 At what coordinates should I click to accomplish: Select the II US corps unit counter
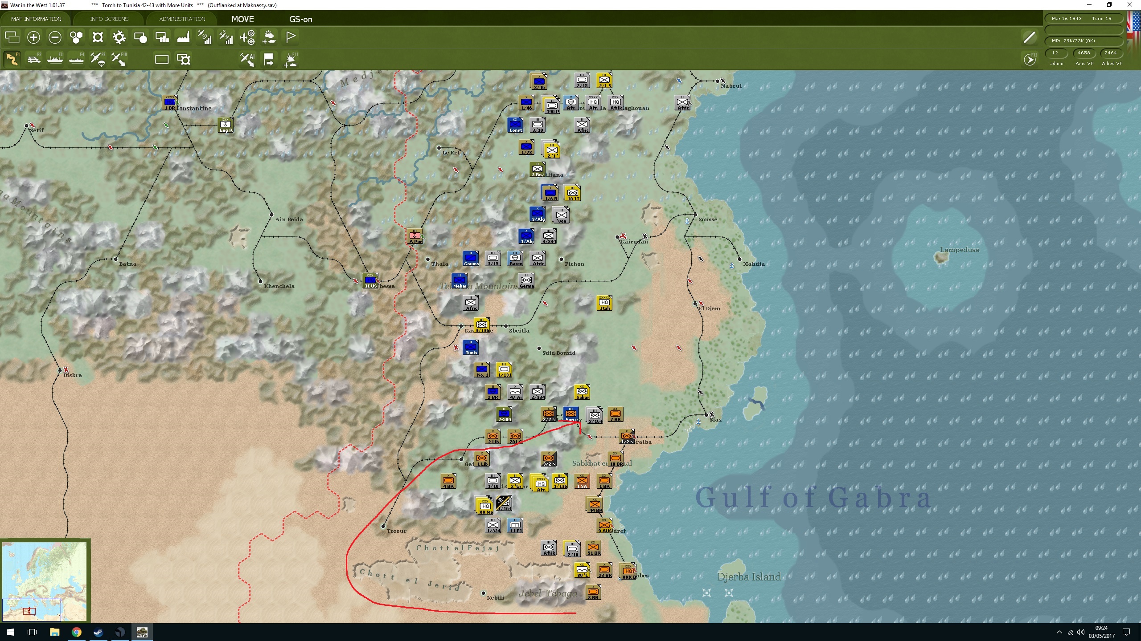[370, 281]
